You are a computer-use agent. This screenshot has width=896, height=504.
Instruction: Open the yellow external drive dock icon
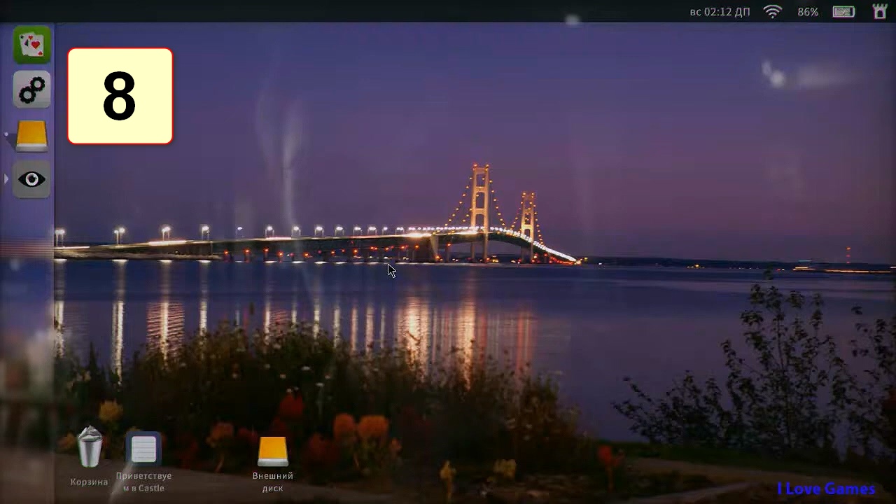[x=31, y=135]
